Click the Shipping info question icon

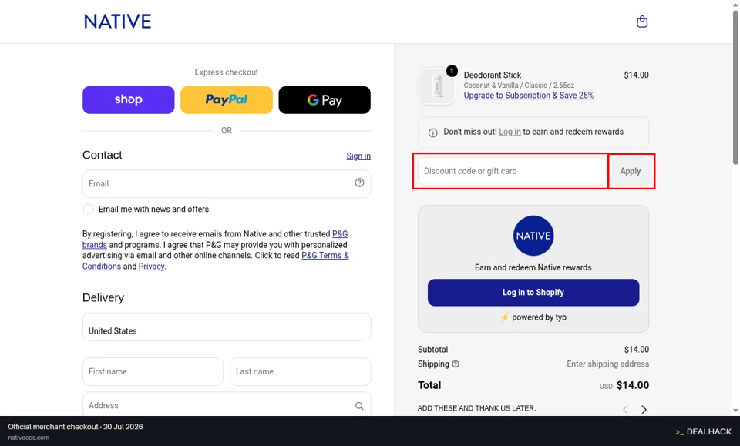click(x=456, y=364)
